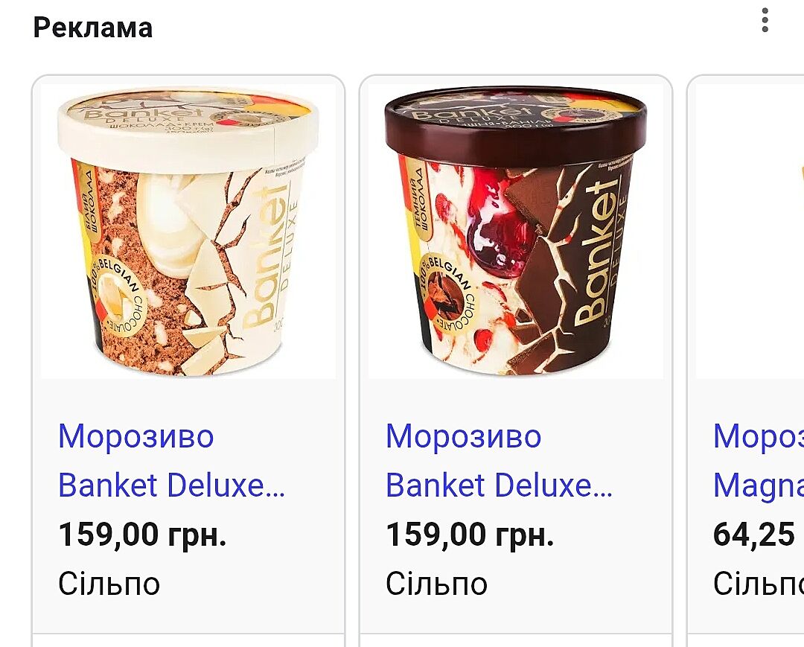Open the white chocolate Banket Deluxe tub image
804x647 pixels.
(x=188, y=231)
